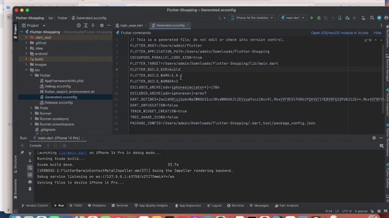Minimize the Run tool window

381,138
